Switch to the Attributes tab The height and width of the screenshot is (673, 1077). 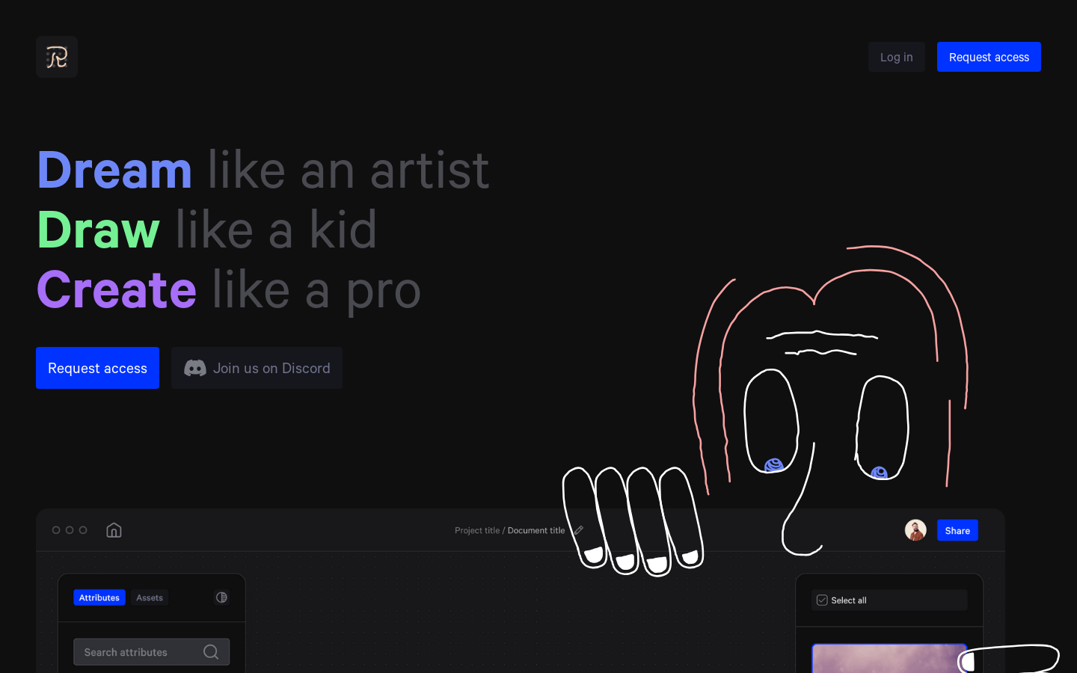tap(99, 597)
